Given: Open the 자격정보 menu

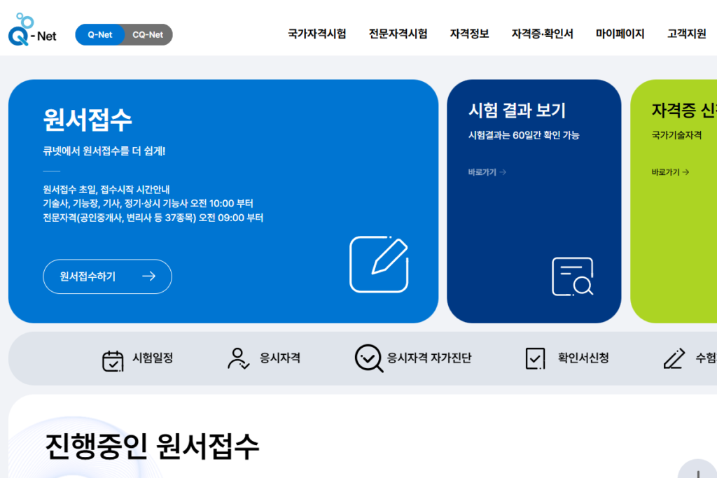Looking at the screenshot, I should pos(469,32).
